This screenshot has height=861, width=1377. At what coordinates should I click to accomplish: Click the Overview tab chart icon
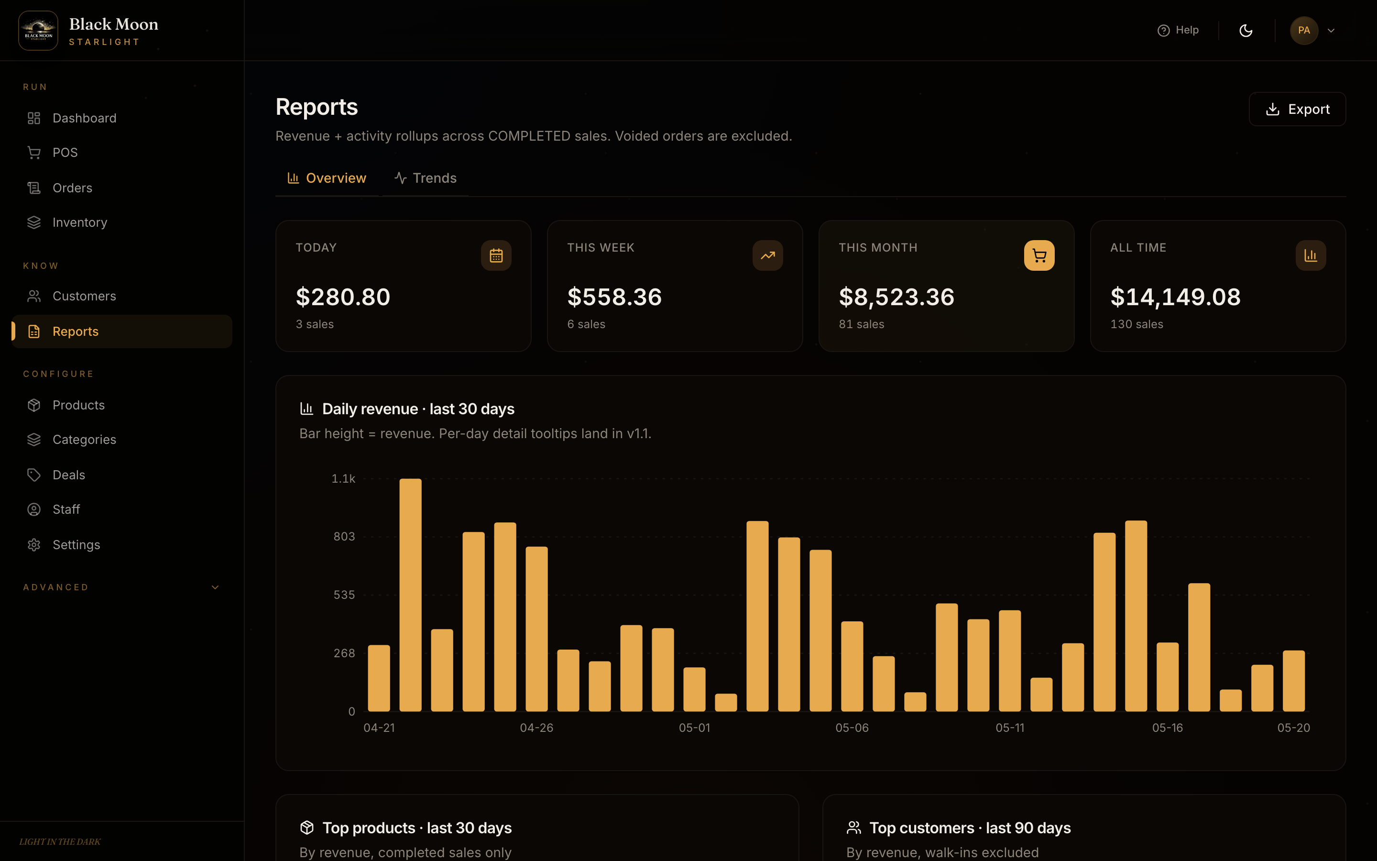(293, 178)
